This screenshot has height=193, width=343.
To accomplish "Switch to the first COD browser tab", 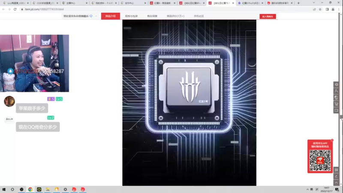I will (15, 3).
